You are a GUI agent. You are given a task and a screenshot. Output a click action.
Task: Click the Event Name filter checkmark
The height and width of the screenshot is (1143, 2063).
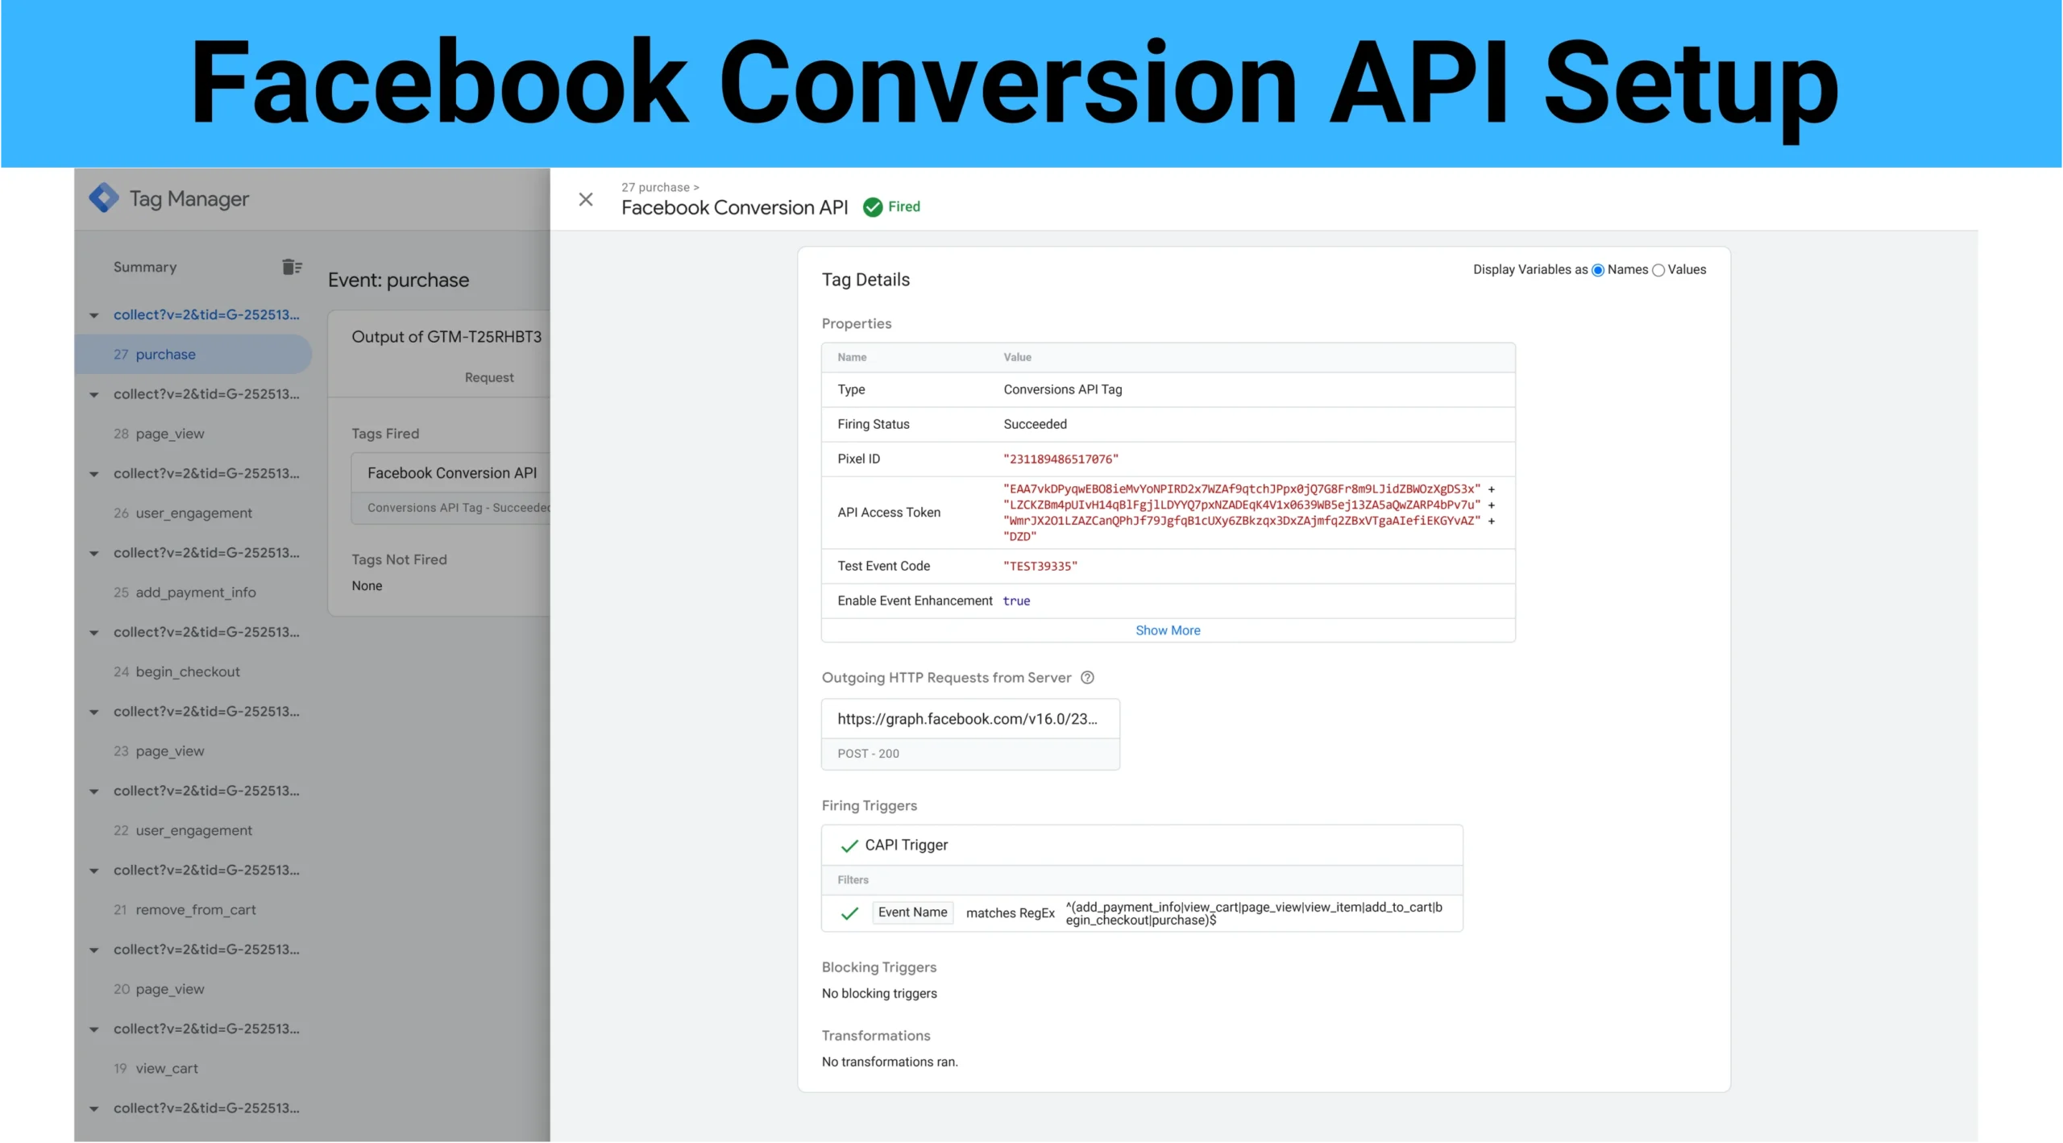pos(849,913)
